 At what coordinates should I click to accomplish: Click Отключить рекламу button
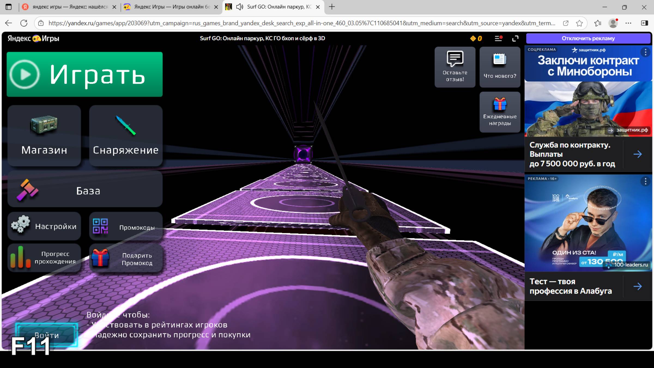(x=588, y=38)
